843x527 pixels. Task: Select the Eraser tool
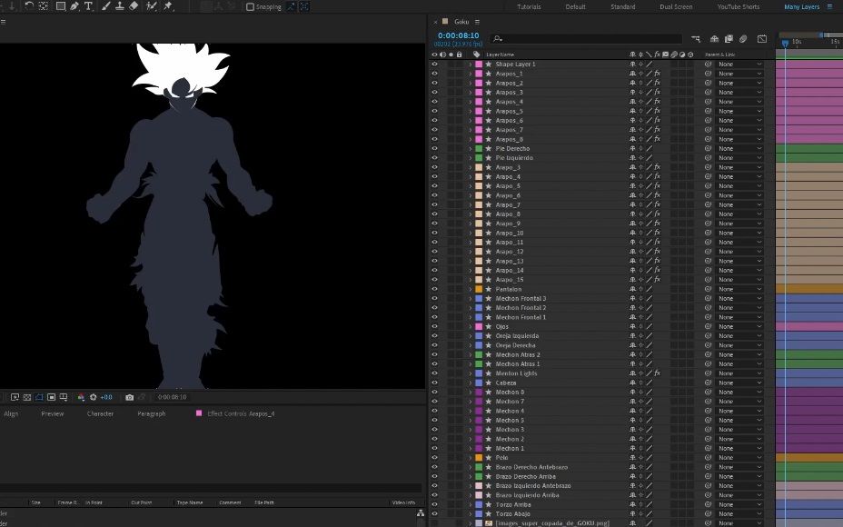pyautogui.click(x=134, y=6)
